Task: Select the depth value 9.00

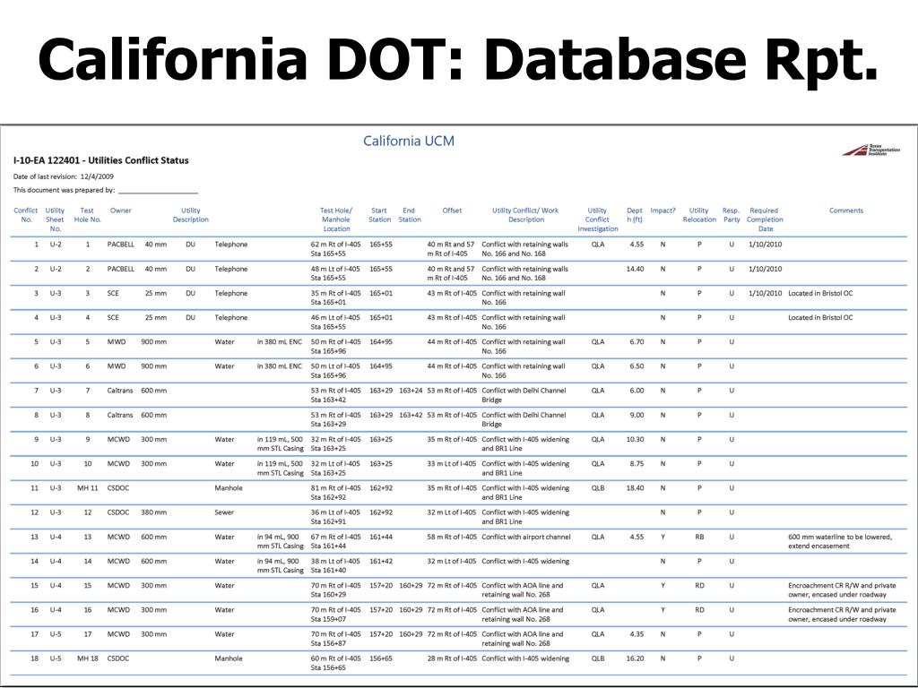Action: click(x=637, y=416)
